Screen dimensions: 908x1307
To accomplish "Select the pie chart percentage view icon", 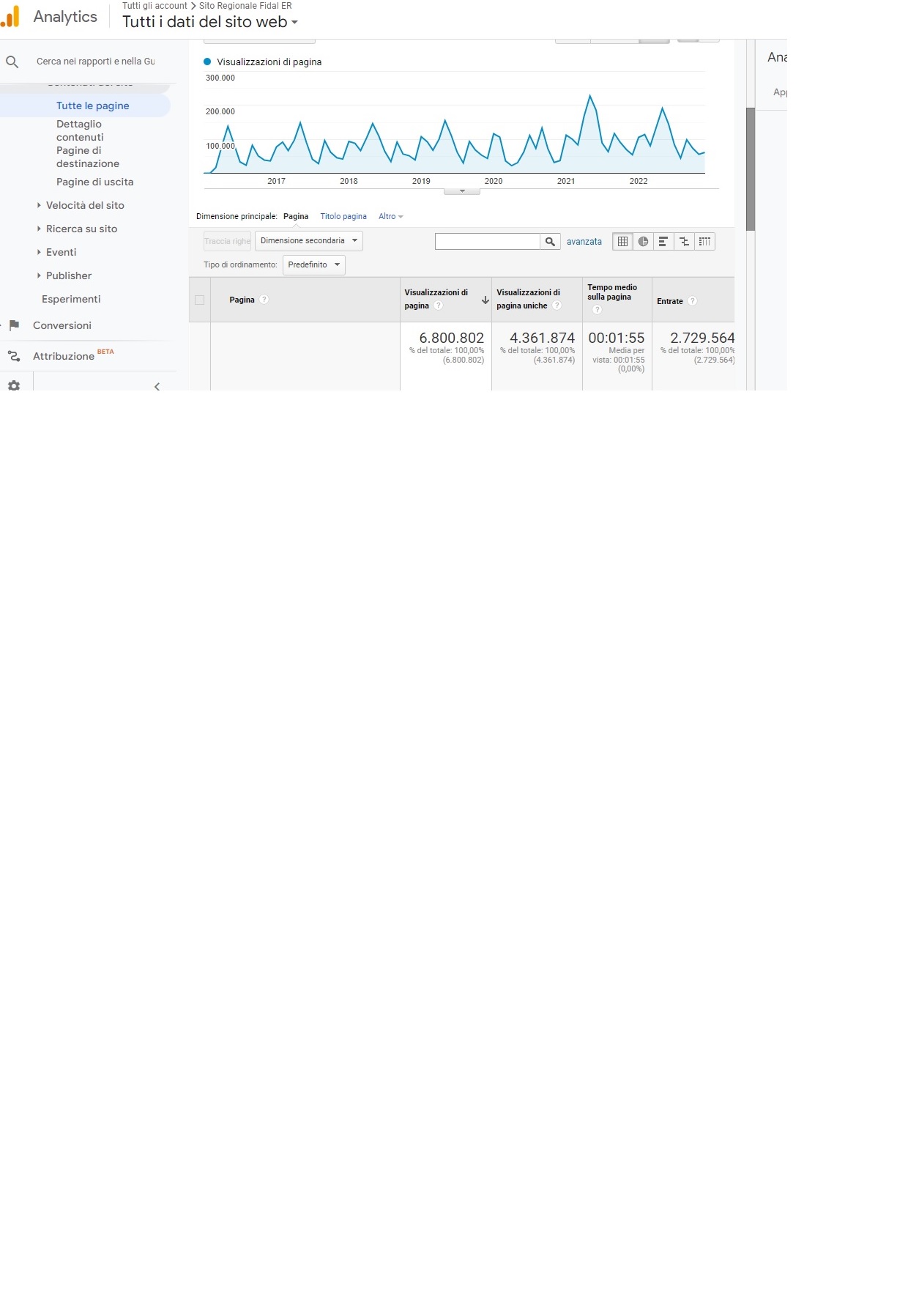I will click(643, 242).
